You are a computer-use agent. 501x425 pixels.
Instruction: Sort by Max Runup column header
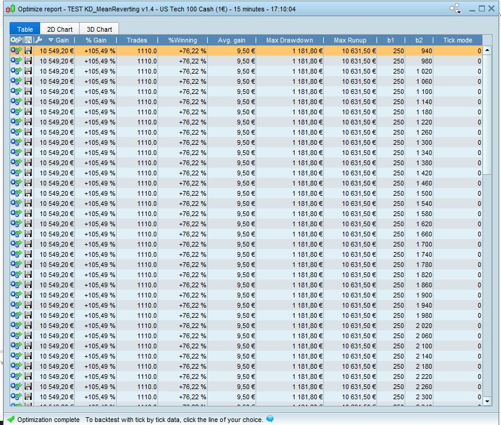(x=350, y=40)
